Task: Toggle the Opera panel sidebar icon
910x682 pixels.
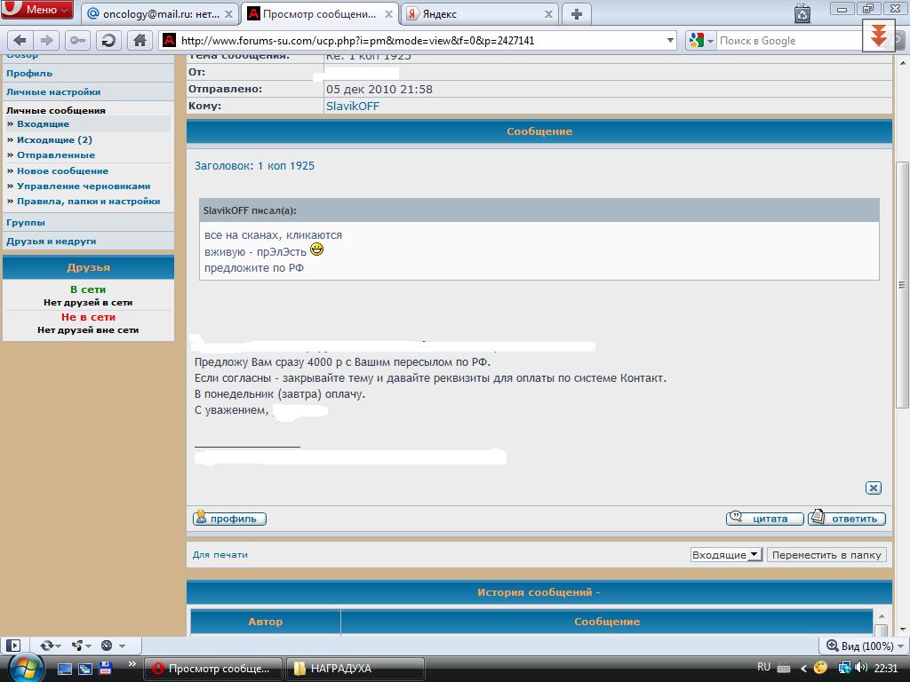Action: [12, 645]
